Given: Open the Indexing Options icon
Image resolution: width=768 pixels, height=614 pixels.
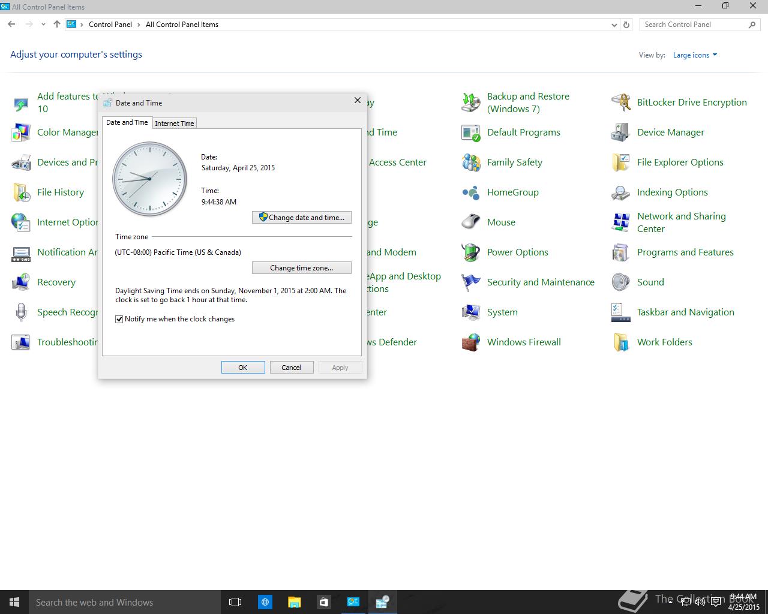Looking at the screenshot, I should tap(621, 192).
